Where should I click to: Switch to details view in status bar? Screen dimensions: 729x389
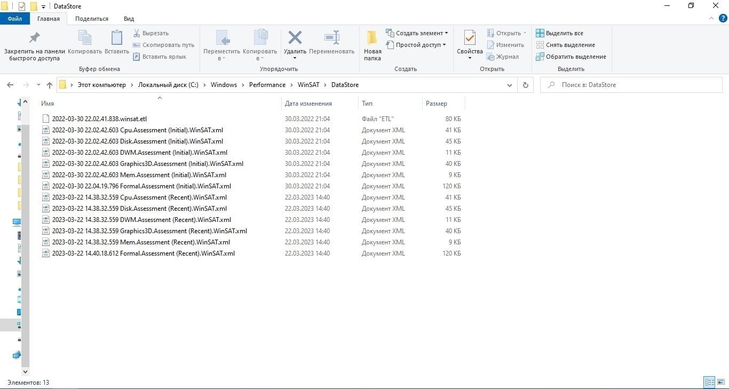point(709,382)
